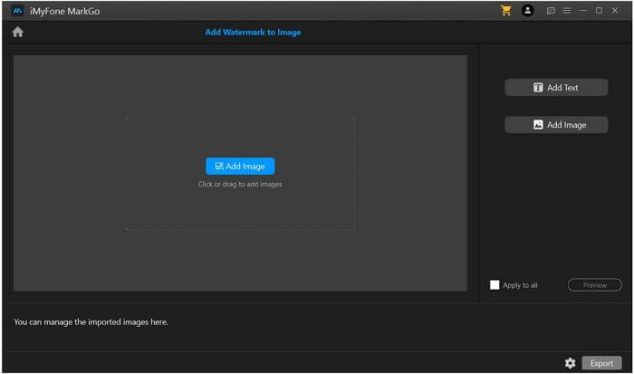The width and height of the screenshot is (634, 374).
Task: Go to the Home screen icon
Action: point(18,32)
